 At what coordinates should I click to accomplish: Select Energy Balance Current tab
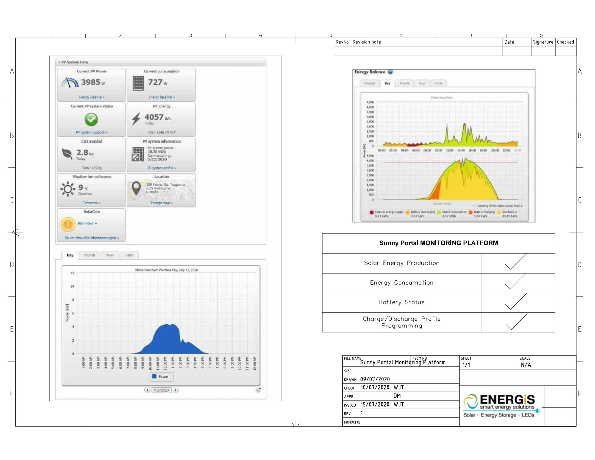pos(370,83)
